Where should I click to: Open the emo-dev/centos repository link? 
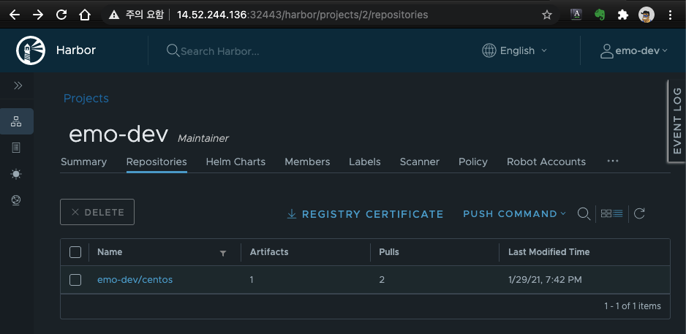click(135, 279)
